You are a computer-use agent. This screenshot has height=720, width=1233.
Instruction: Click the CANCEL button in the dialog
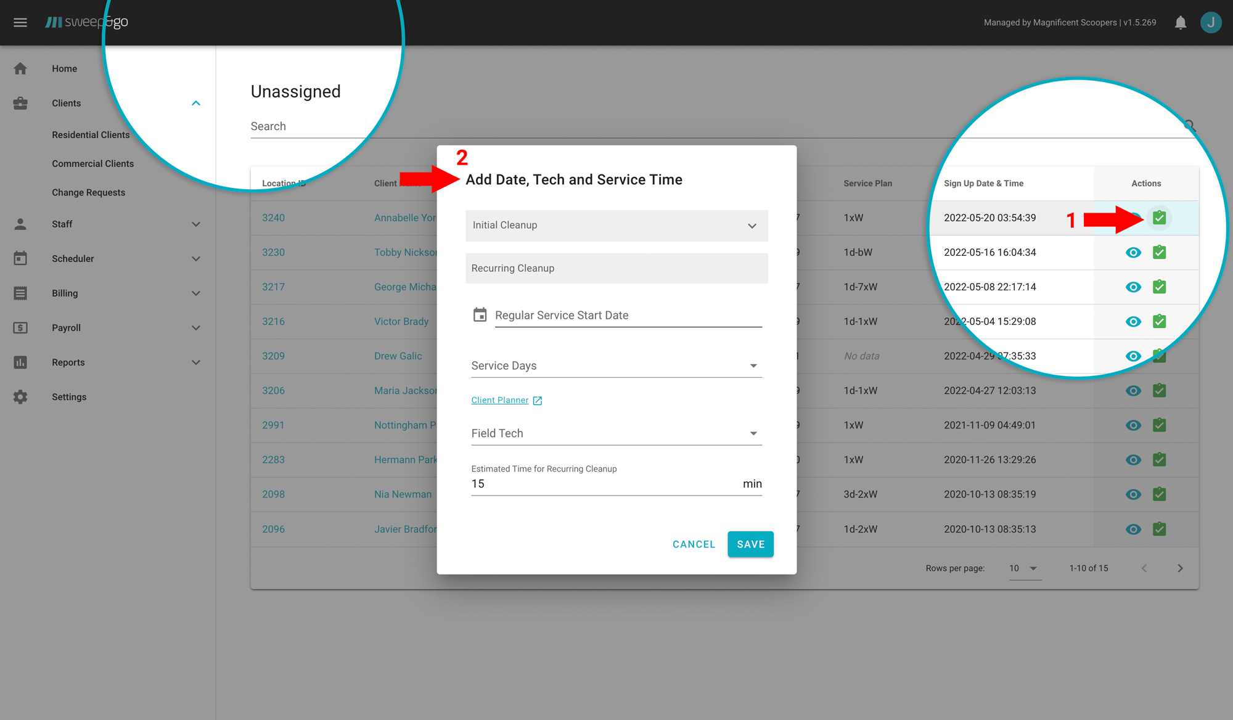tap(694, 544)
